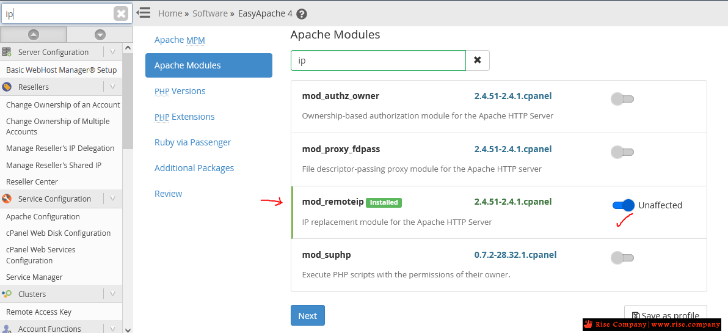Enable the mod_proxy_fdpass toggle
Screen dimensions: 728x333
(x=622, y=152)
